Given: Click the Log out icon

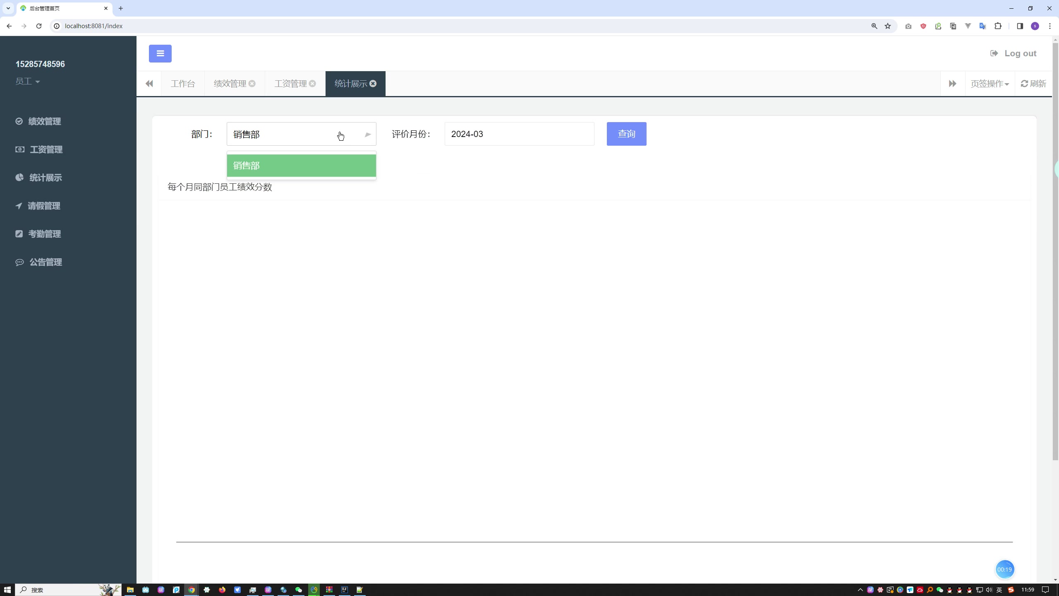Looking at the screenshot, I should coord(994,53).
